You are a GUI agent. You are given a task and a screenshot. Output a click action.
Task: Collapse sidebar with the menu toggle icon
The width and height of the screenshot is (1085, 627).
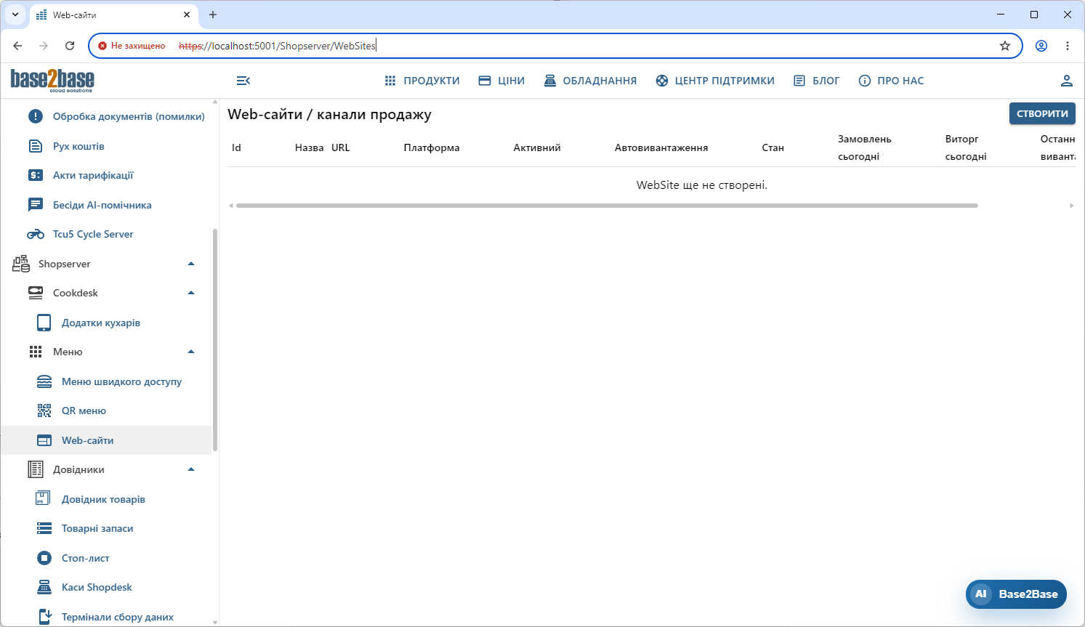click(243, 81)
